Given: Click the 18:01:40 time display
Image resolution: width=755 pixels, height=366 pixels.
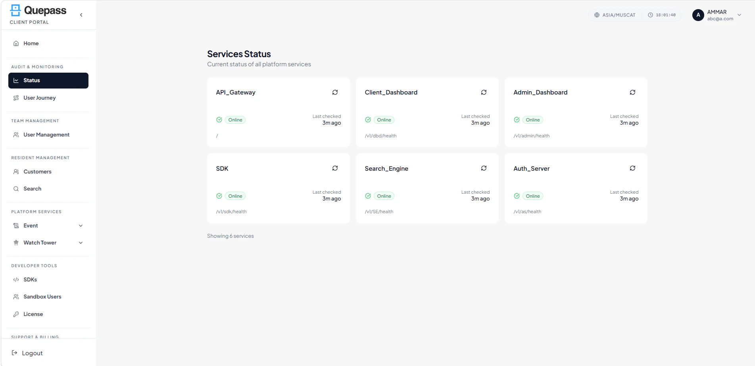Looking at the screenshot, I should click(x=666, y=15).
